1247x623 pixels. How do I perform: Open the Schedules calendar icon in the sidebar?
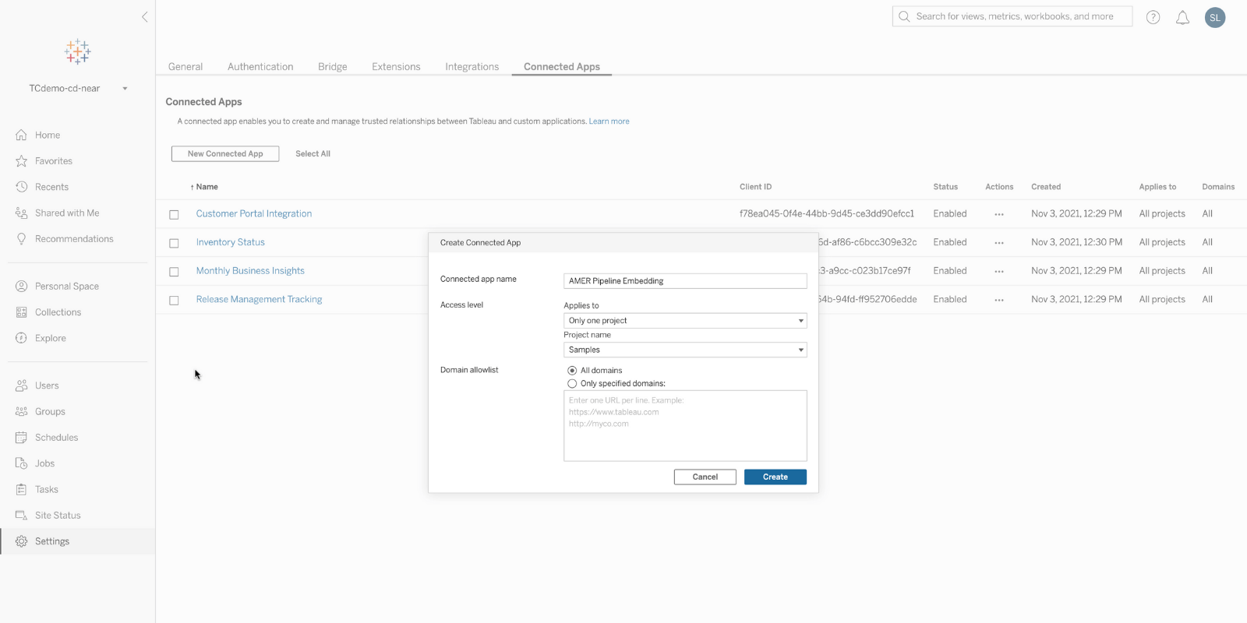point(22,438)
